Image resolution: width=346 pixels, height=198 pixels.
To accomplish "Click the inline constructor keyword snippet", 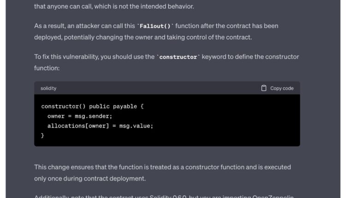I will coord(178,57).
